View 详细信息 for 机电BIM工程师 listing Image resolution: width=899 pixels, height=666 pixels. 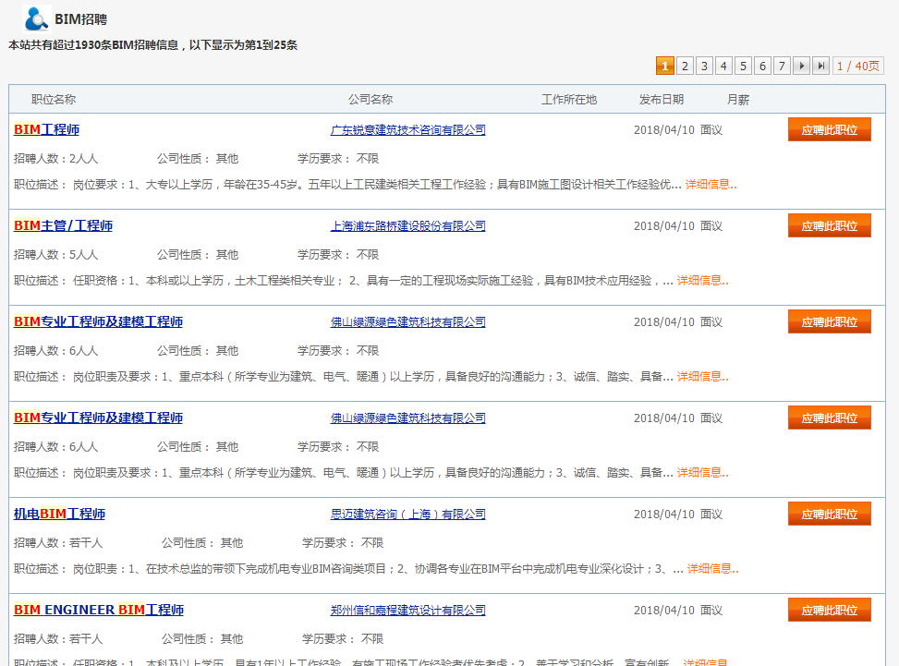pos(709,569)
